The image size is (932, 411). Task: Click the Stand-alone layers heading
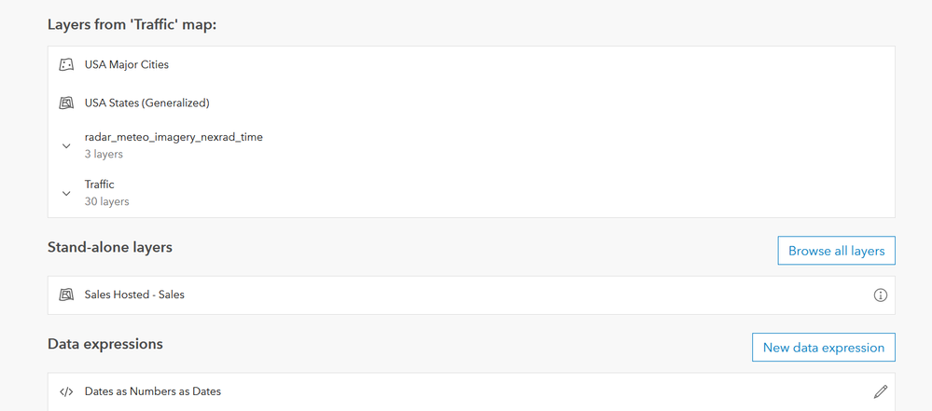tap(110, 247)
